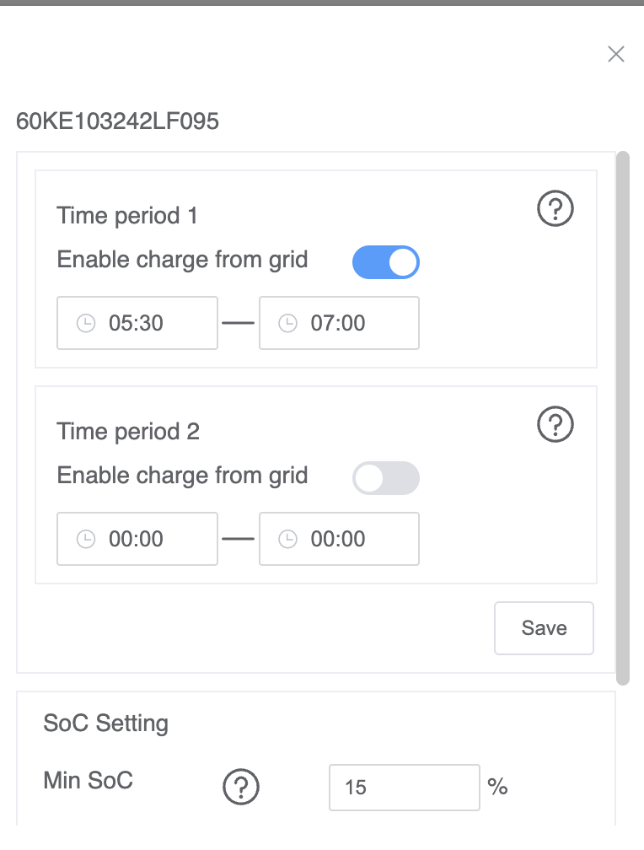Screen dimensions: 644x850
Task: Enable charge from grid for Time period 2
Action: click(x=385, y=478)
